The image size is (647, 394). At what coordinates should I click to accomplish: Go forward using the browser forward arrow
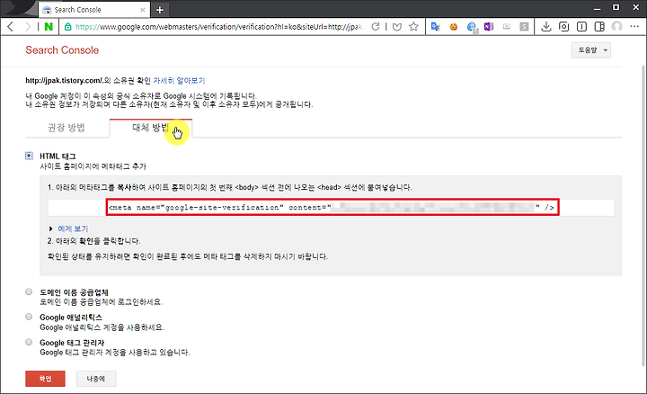28,27
